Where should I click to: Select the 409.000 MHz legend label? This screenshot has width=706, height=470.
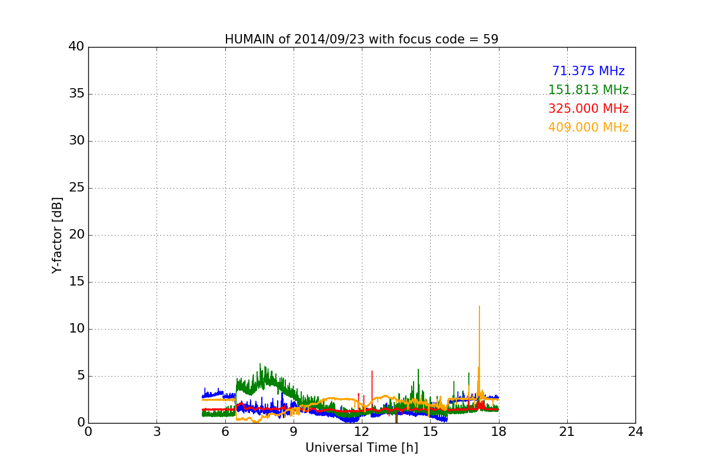tap(588, 127)
